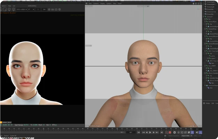Collapse the Genesis9Tear object tree
Image resolution: width=218 pixels, height=139 pixels.
(205, 29)
